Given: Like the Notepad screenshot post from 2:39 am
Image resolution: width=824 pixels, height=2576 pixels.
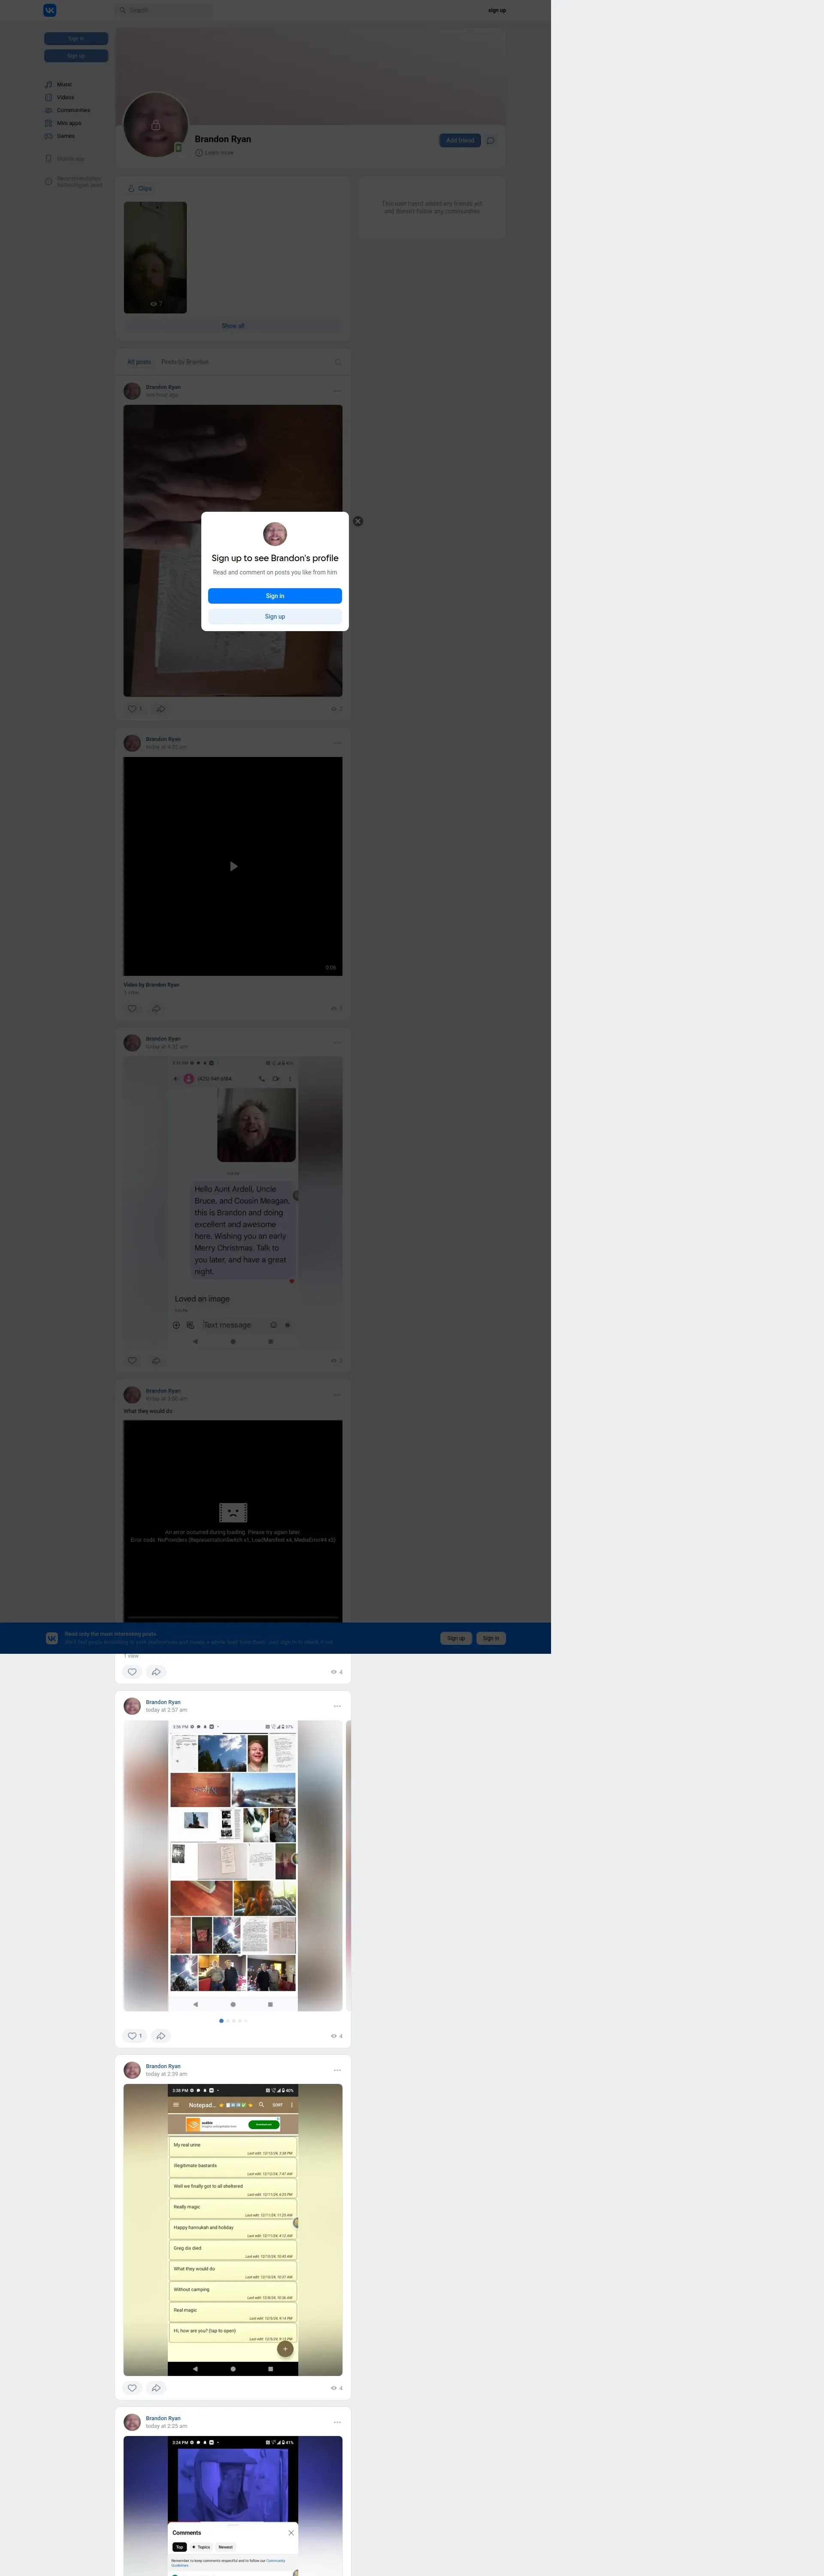Looking at the screenshot, I should 132,2387.
